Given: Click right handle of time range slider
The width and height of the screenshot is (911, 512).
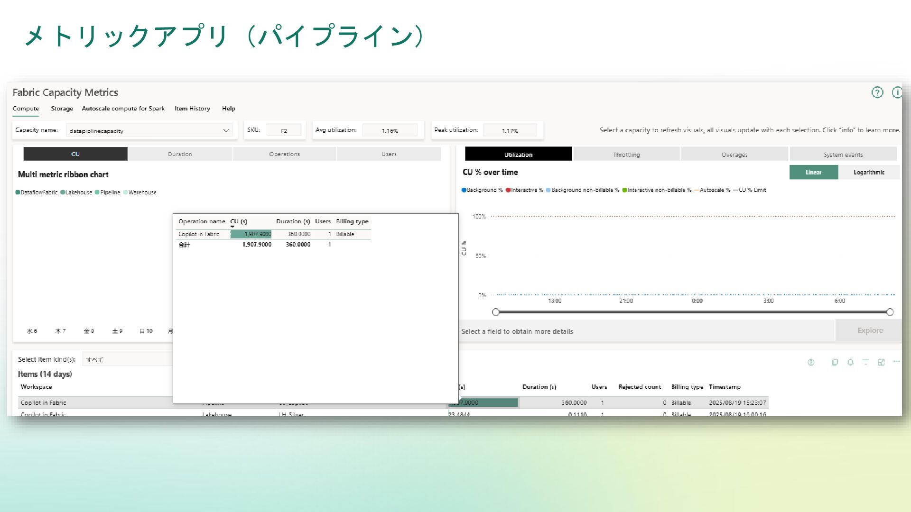Looking at the screenshot, I should point(890,312).
